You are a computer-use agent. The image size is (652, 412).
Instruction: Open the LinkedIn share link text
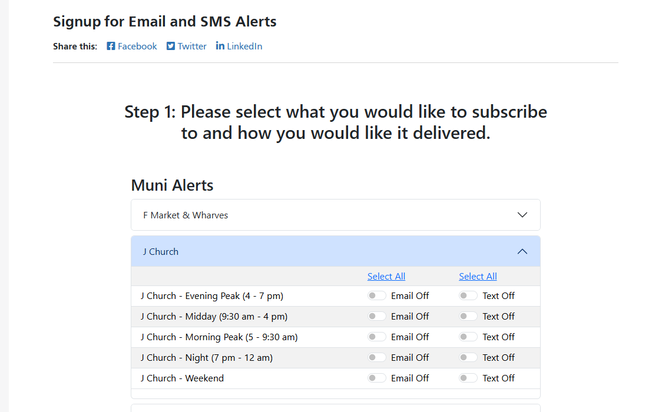244,46
